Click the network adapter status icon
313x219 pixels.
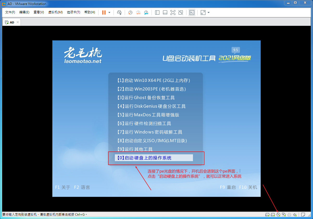tap(284, 215)
